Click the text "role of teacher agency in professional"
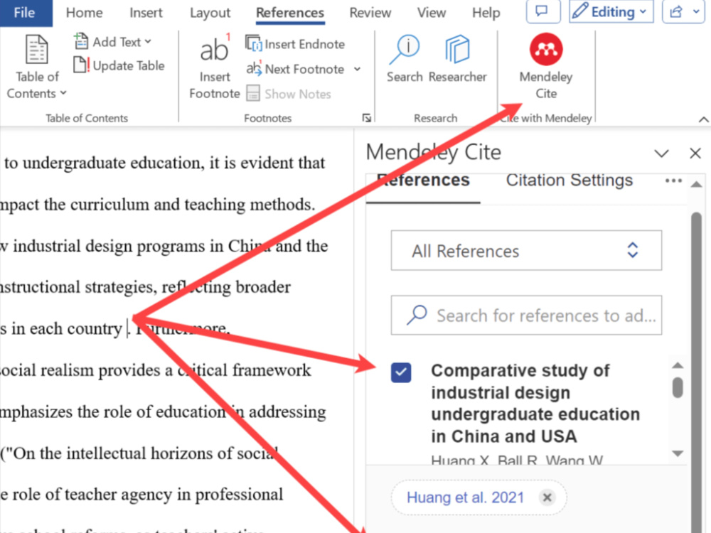The height and width of the screenshot is (533, 711). 148,495
